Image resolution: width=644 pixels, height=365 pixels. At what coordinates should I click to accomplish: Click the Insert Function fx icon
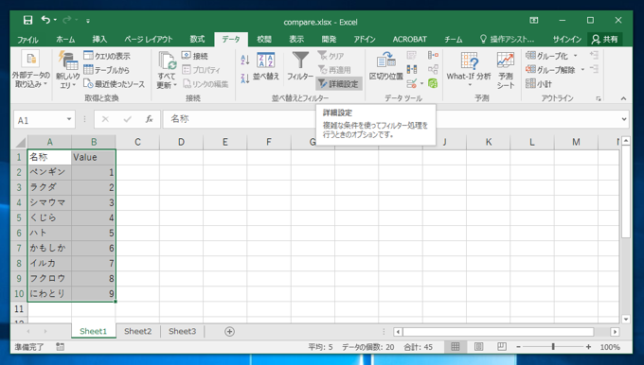149,119
